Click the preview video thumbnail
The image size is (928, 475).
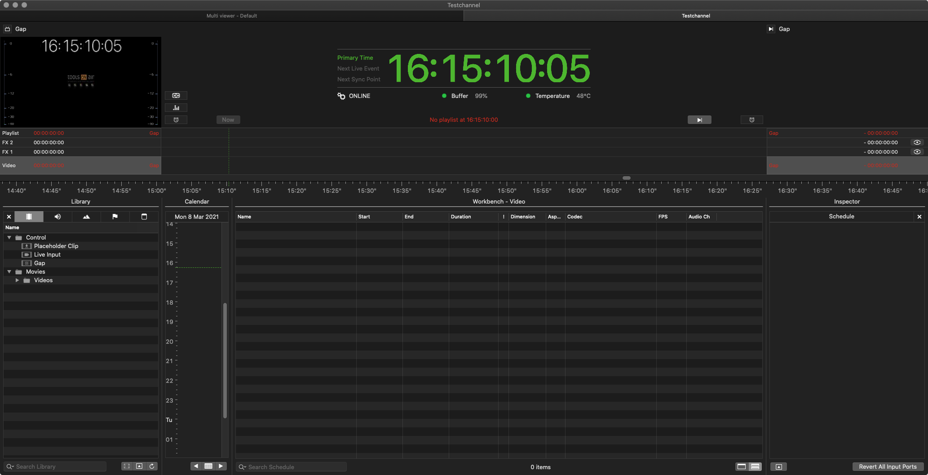click(x=81, y=82)
